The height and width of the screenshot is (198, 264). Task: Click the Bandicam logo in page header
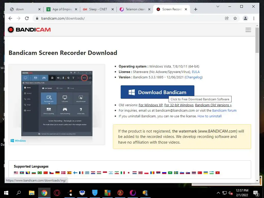pos(29,30)
